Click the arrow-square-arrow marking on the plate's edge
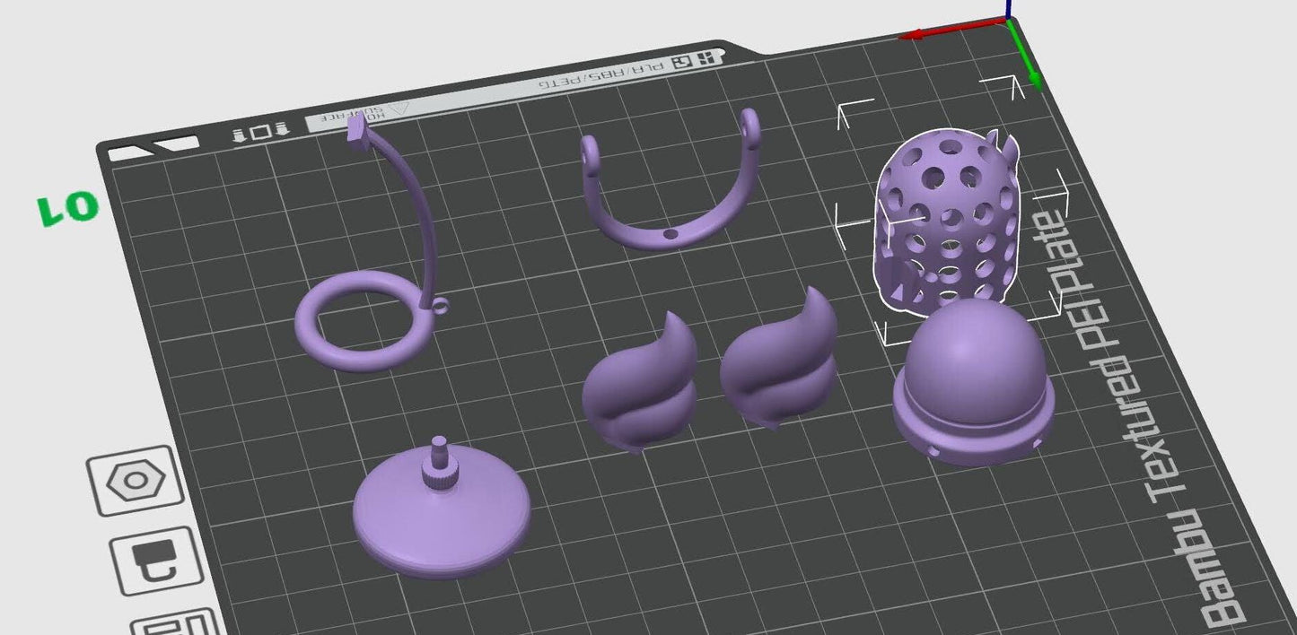The image size is (1297, 635). pos(260,133)
